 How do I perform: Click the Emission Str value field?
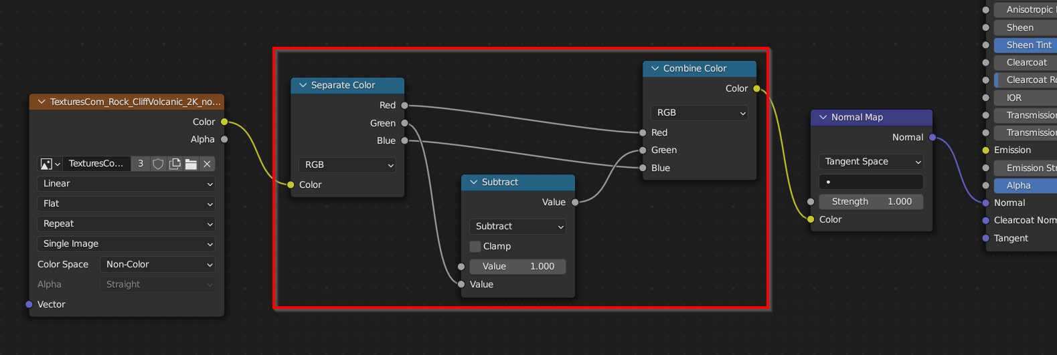(x=1026, y=168)
